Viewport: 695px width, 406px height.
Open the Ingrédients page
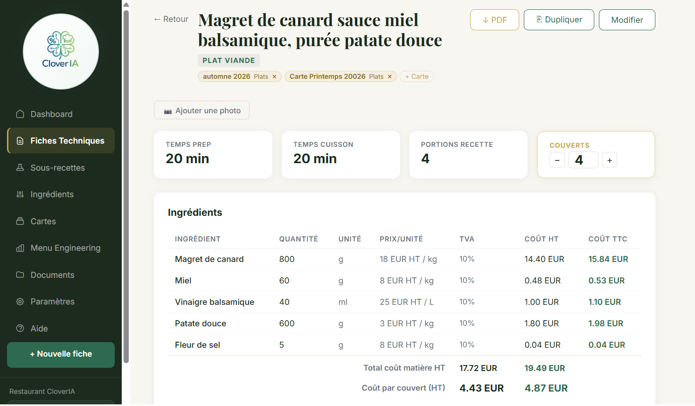coord(61,194)
